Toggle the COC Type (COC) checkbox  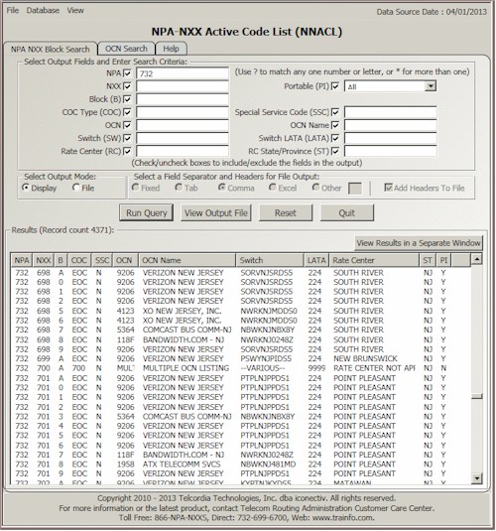[x=127, y=112]
